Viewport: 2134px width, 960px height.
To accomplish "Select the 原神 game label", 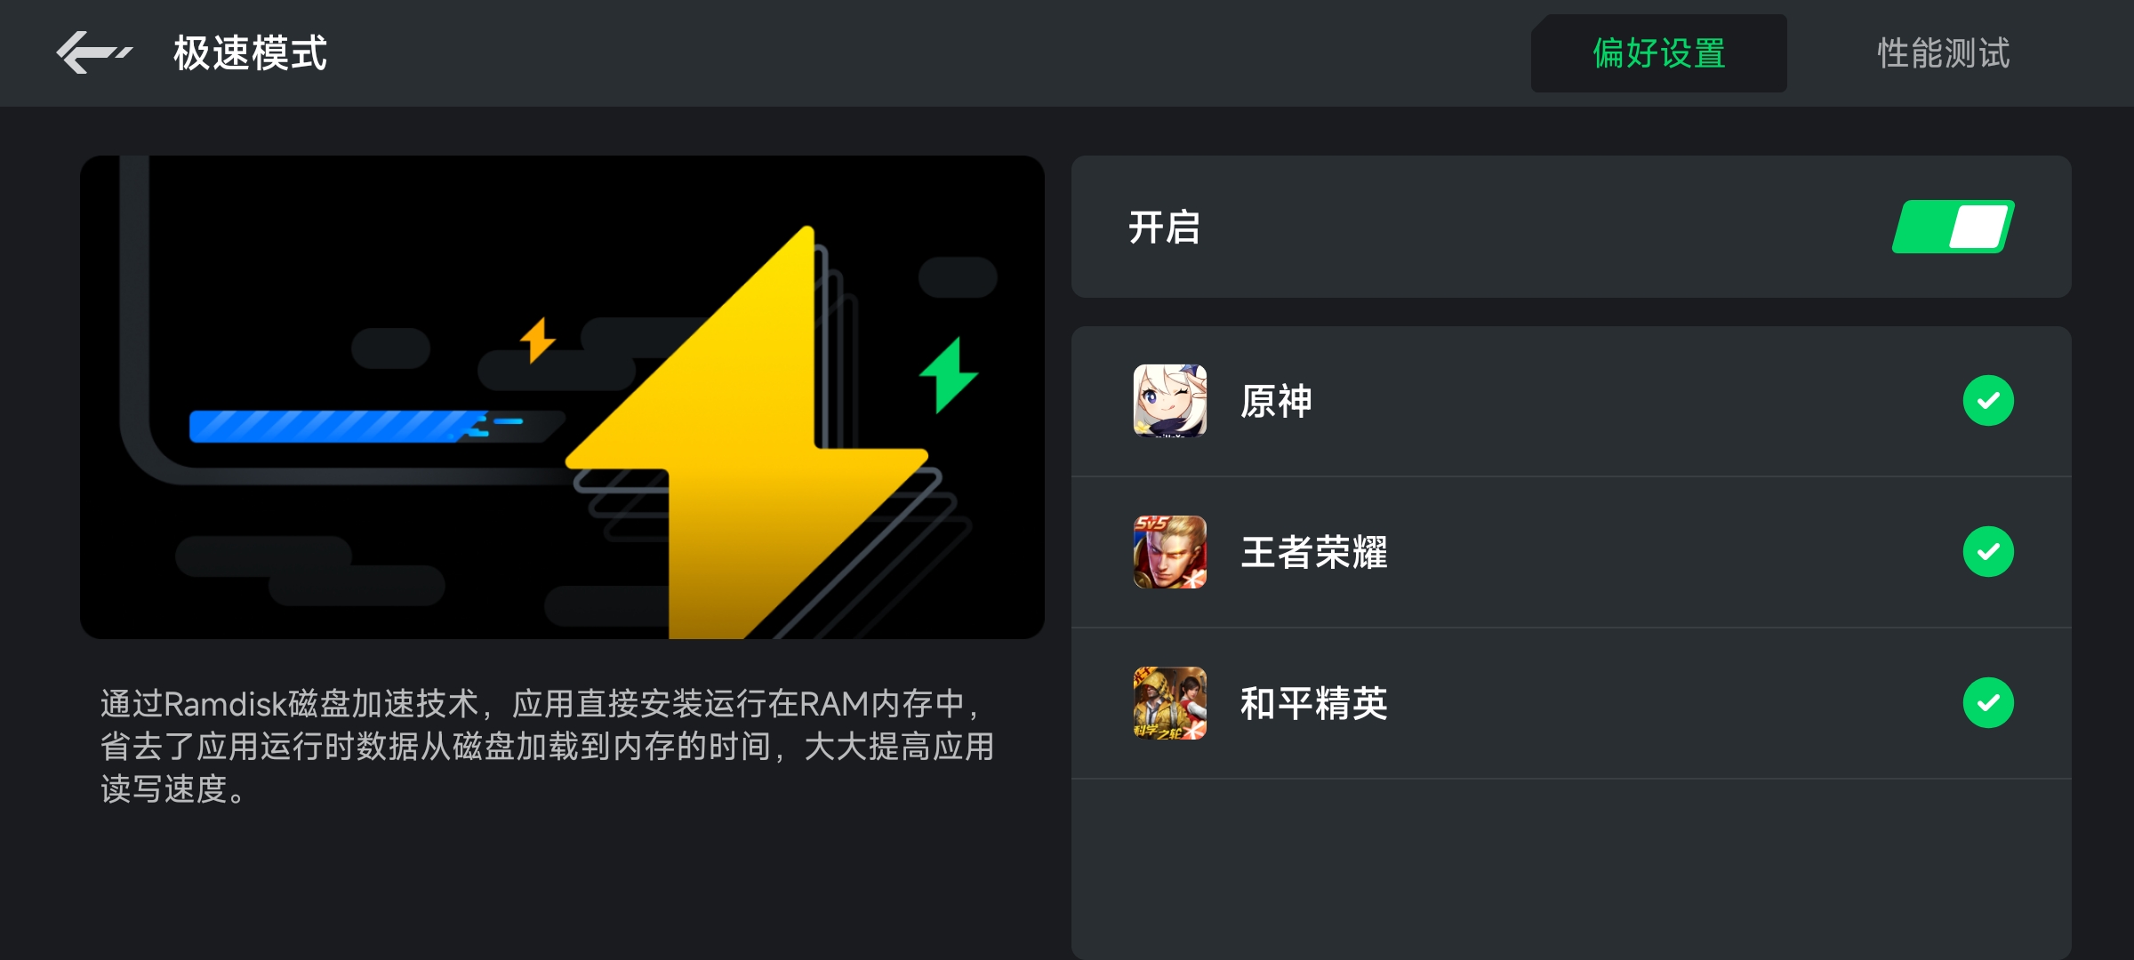I will tap(1277, 401).
